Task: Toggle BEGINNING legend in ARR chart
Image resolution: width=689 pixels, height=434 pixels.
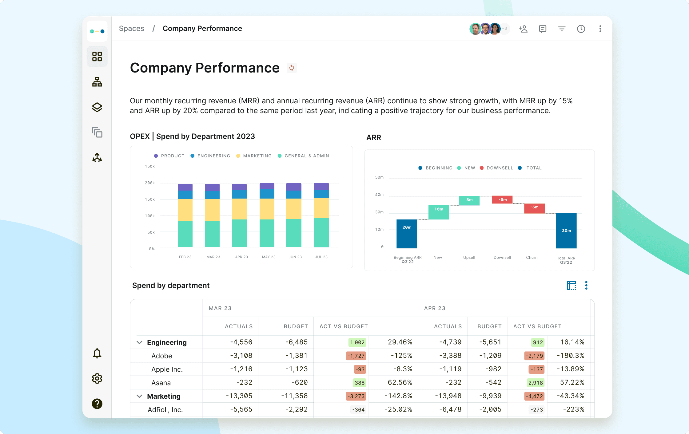Action: (x=436, y=168)
